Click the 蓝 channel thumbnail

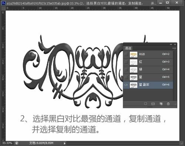tap(134, 77)
